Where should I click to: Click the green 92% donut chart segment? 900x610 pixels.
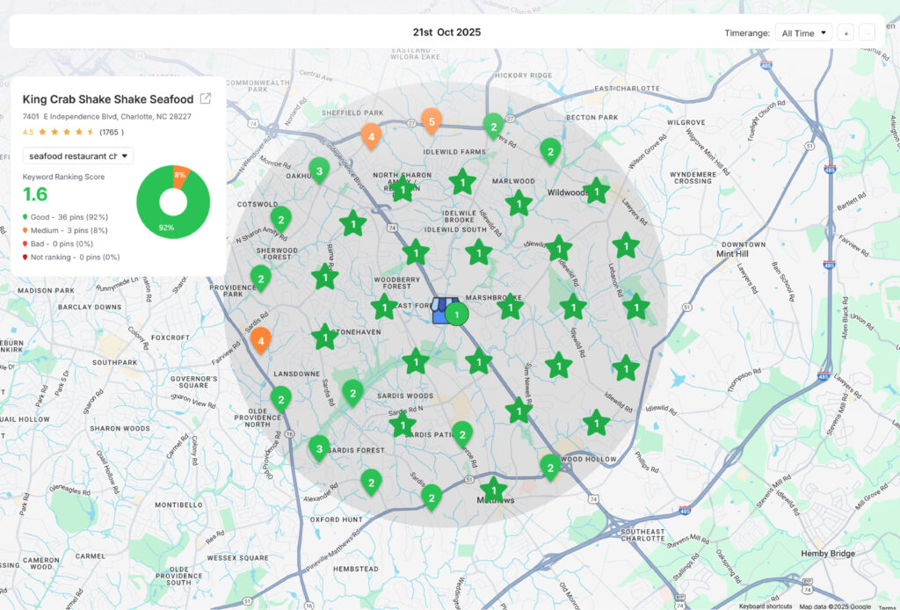(x=166, y=227)
